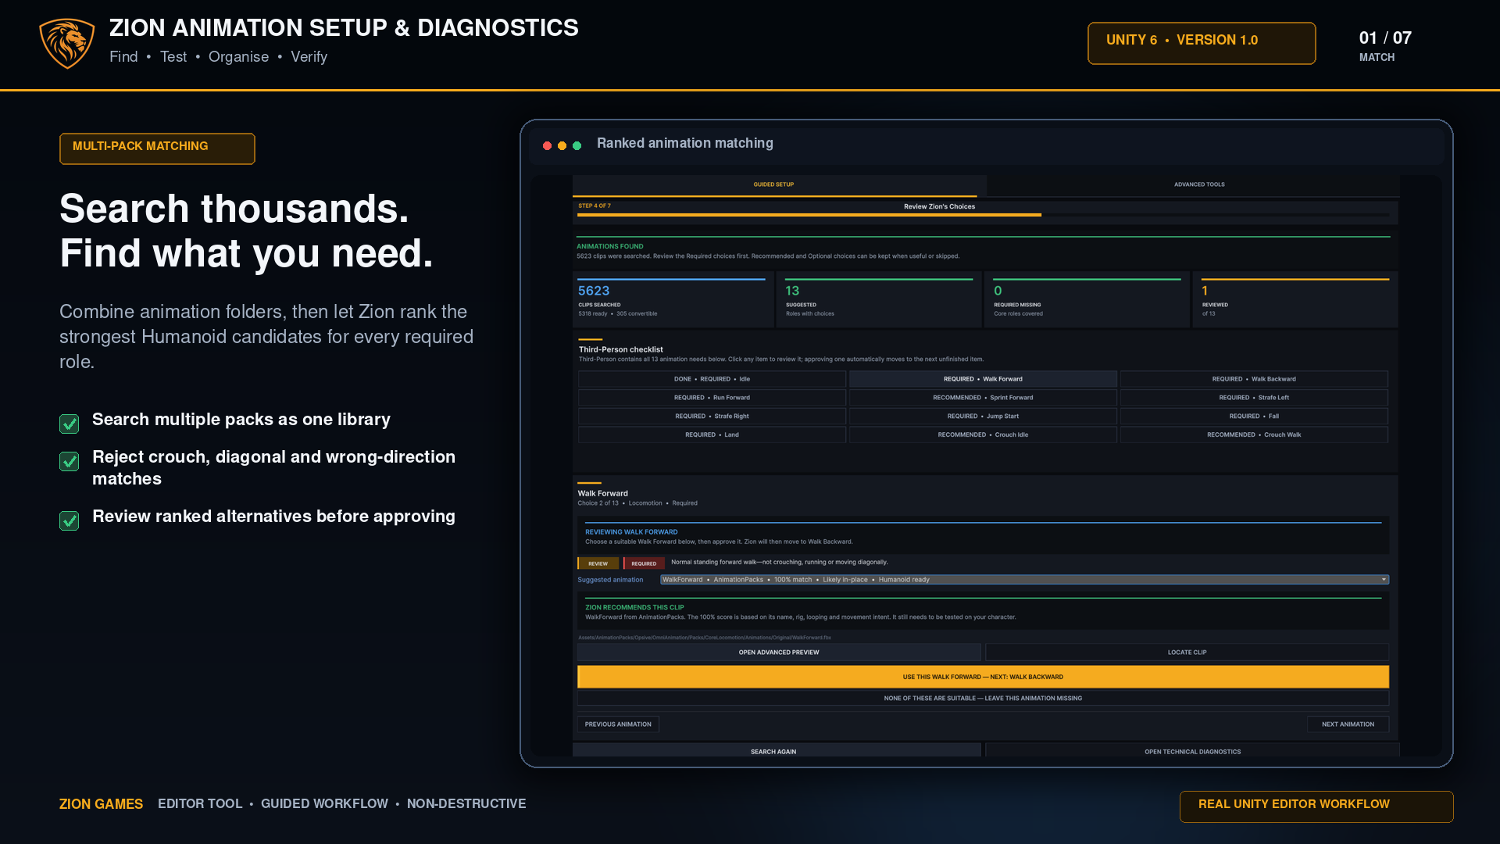The height and width of the screenshot is (844, 1500).
Task: Toggle the 'Review ranked alternatives' green checkmark
Action: tap(70, 520)
